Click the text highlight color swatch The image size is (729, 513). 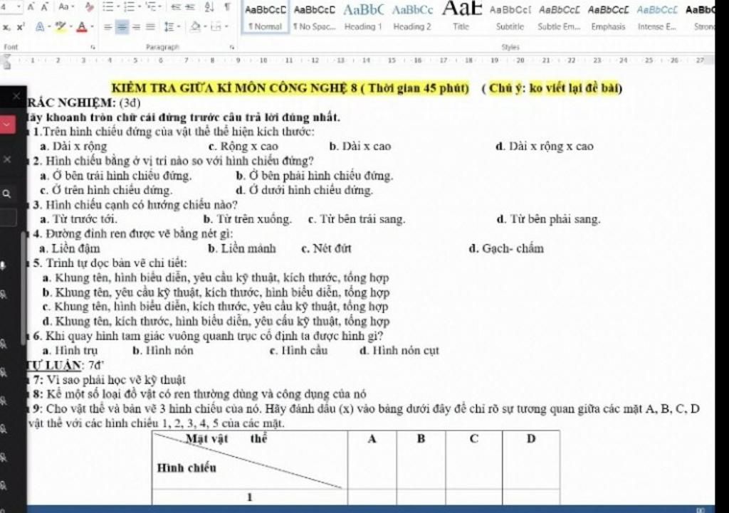click(x=60, y=27)
